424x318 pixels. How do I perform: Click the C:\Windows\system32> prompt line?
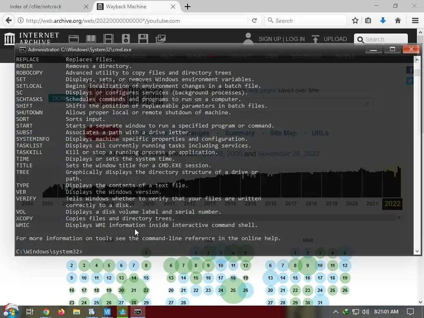click(49, 251)
